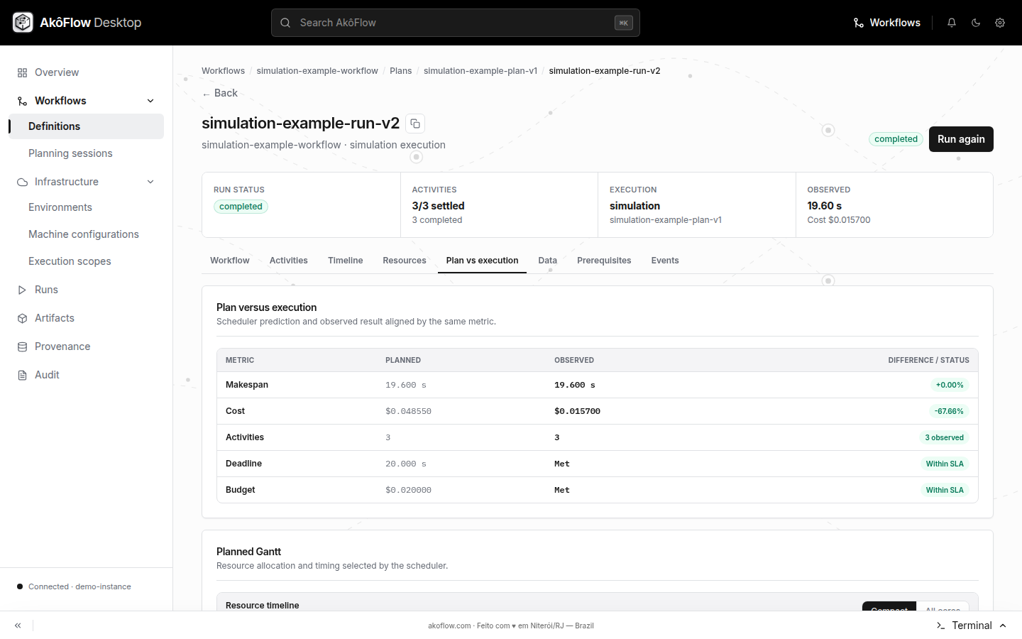This screenshot has height=639, width=1022.
Task: Click the Overview grid icon in sidebar
Action: (22, 72)
